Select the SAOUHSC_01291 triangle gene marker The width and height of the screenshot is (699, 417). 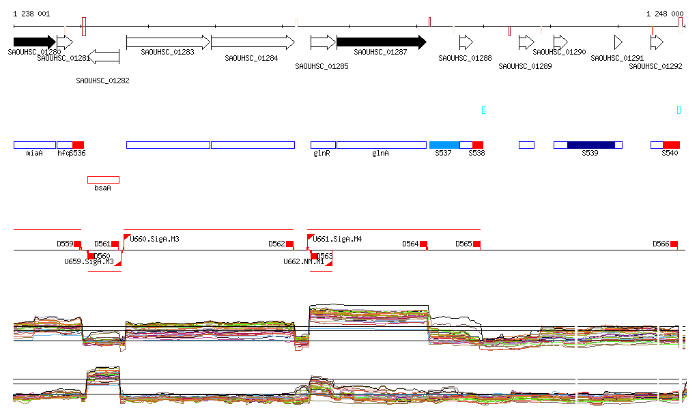[618, 42]
